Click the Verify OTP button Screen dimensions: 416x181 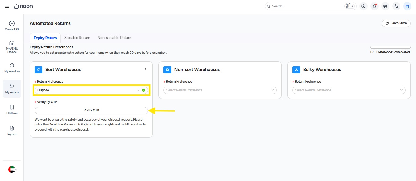[x=91, y=111]
